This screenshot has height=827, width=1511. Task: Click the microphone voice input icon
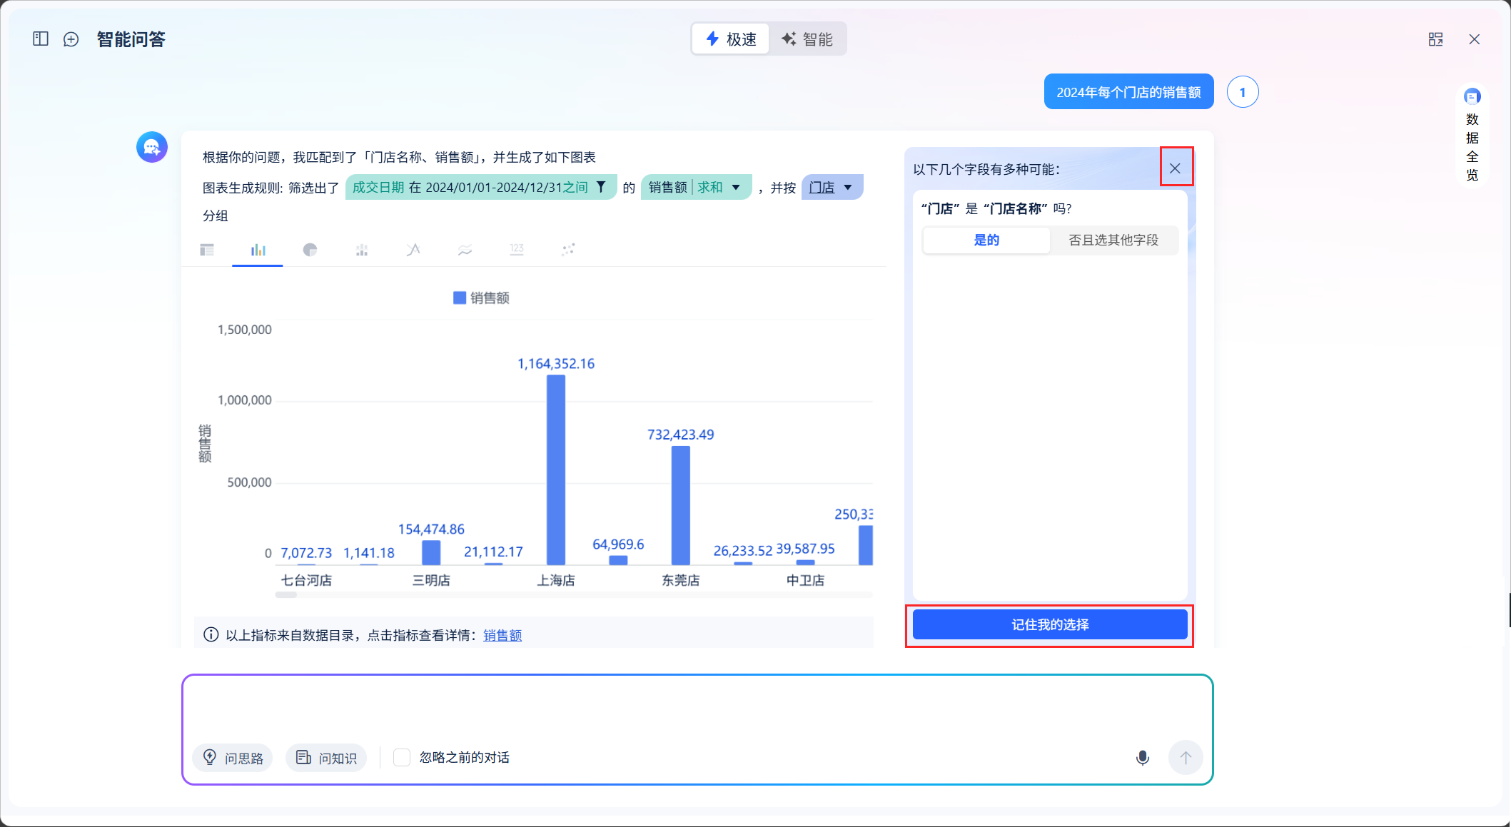(1142, 758)
